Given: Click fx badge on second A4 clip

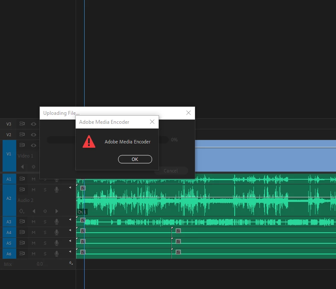Looking at the screenshot, I should pos(178,231).
